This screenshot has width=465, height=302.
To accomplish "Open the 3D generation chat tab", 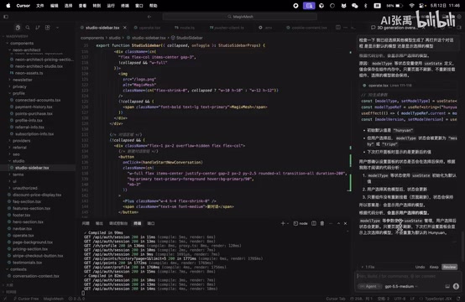I will click(394, 28).
